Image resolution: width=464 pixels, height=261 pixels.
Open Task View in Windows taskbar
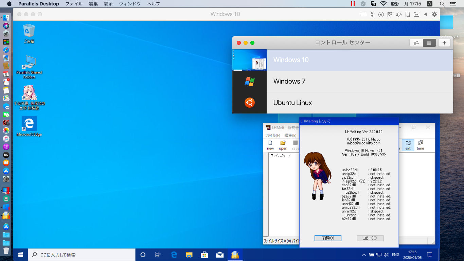point(158,255)
